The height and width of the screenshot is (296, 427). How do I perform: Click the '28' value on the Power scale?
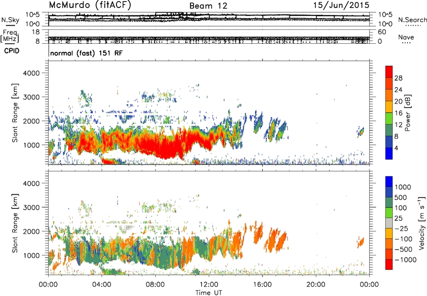(398, 78)
